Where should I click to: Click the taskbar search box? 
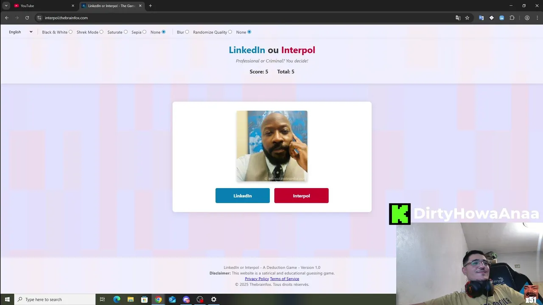(x=55, y=299)
